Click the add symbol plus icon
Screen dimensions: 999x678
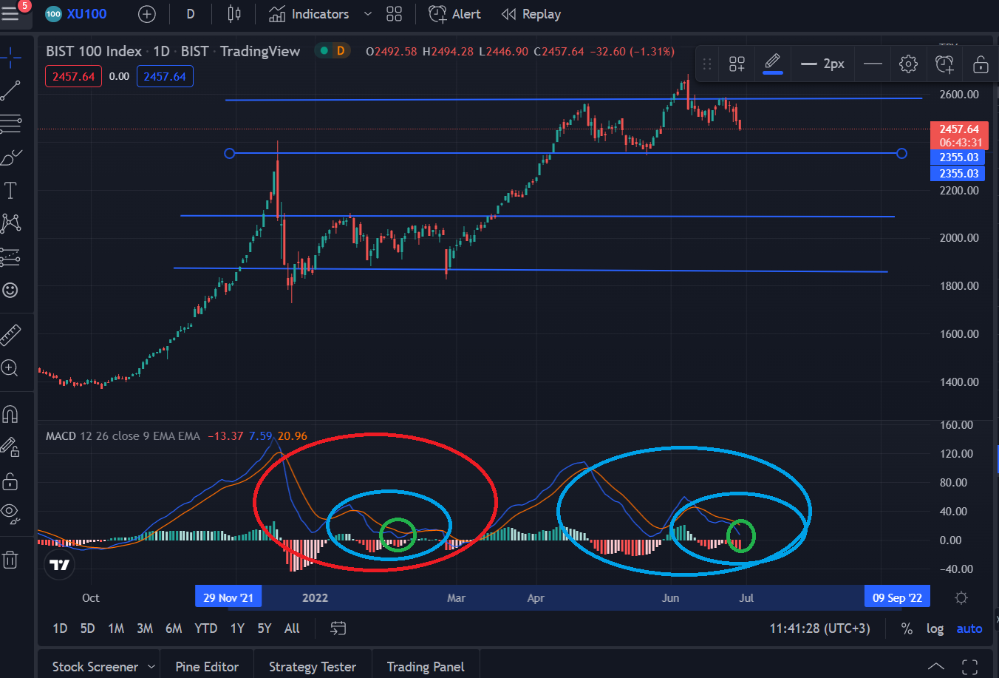pyautogui.click(x=147, y=14)
